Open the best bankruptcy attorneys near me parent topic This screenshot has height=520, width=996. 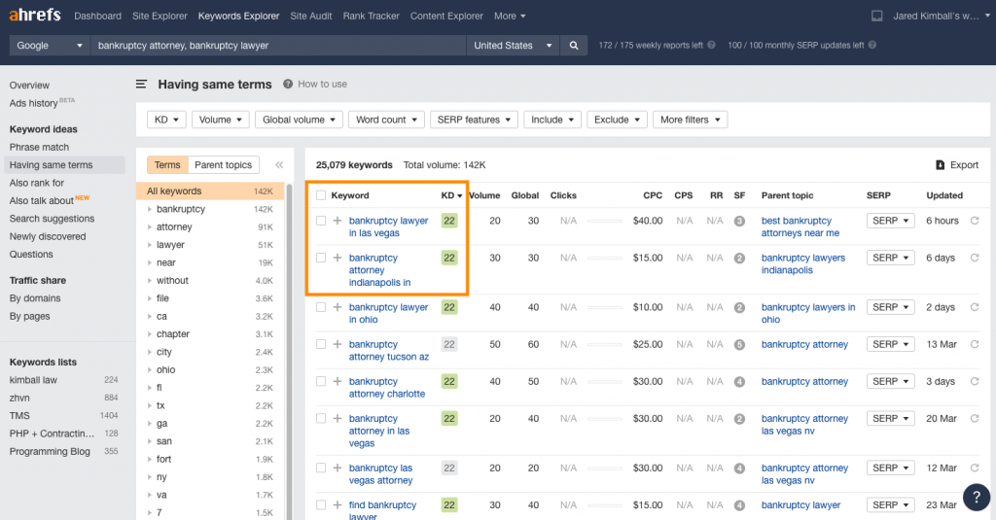point(800,226)
